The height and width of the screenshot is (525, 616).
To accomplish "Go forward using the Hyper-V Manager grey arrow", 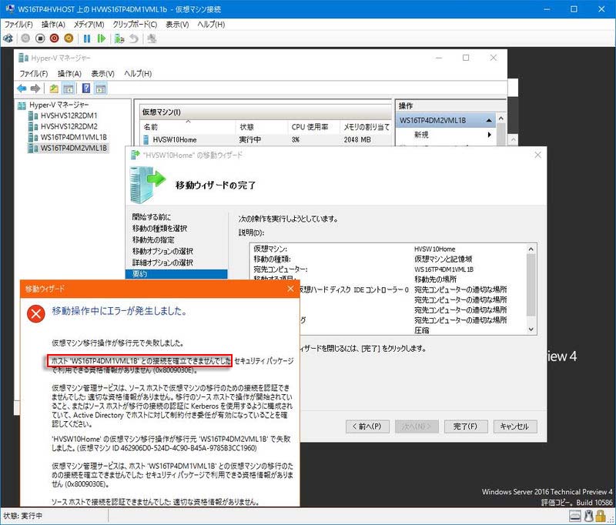I will [35, 89].
